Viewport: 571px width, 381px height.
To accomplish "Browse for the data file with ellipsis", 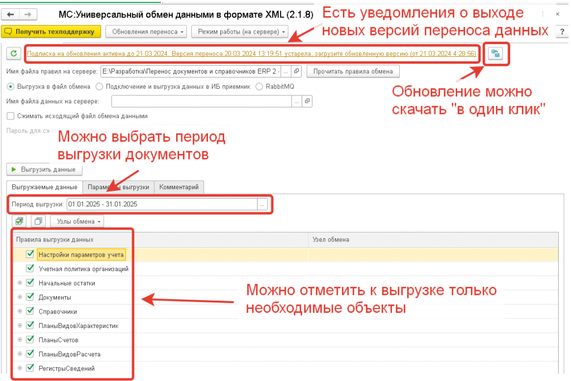I will click(x=297, y=102).
